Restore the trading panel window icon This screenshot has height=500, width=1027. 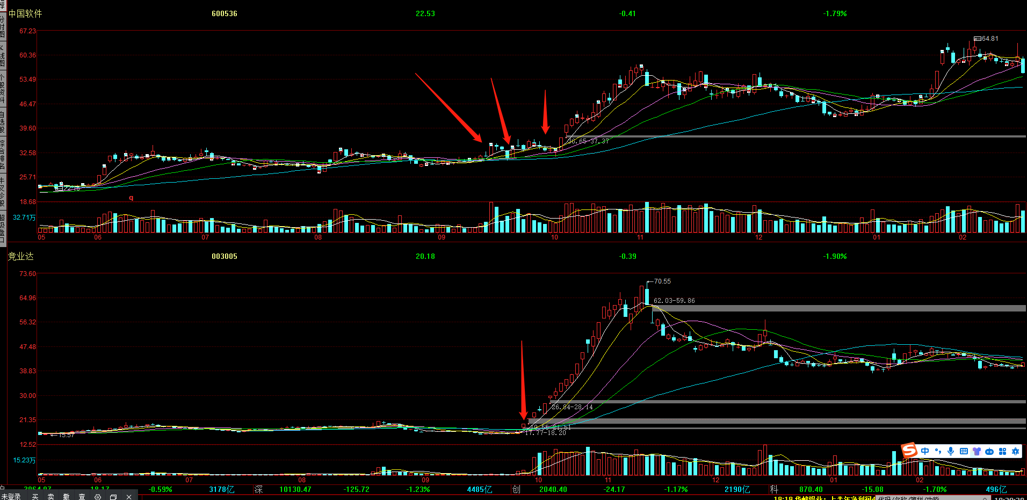[113, 497]
